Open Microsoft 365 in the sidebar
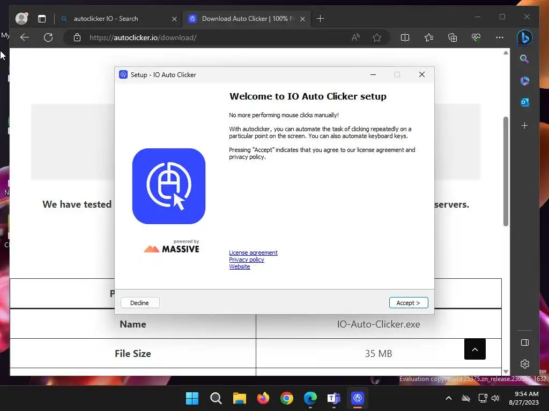This screenshot has width=549, height=411. pyautogui.click(x=524, y=81)
